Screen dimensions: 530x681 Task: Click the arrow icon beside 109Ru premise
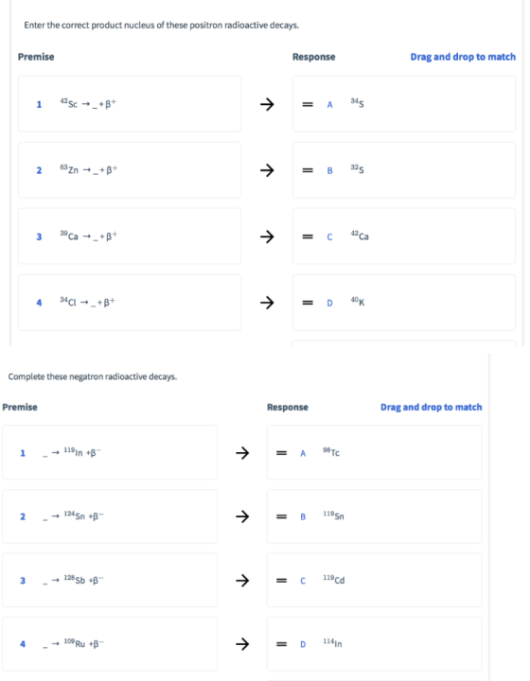242,644
